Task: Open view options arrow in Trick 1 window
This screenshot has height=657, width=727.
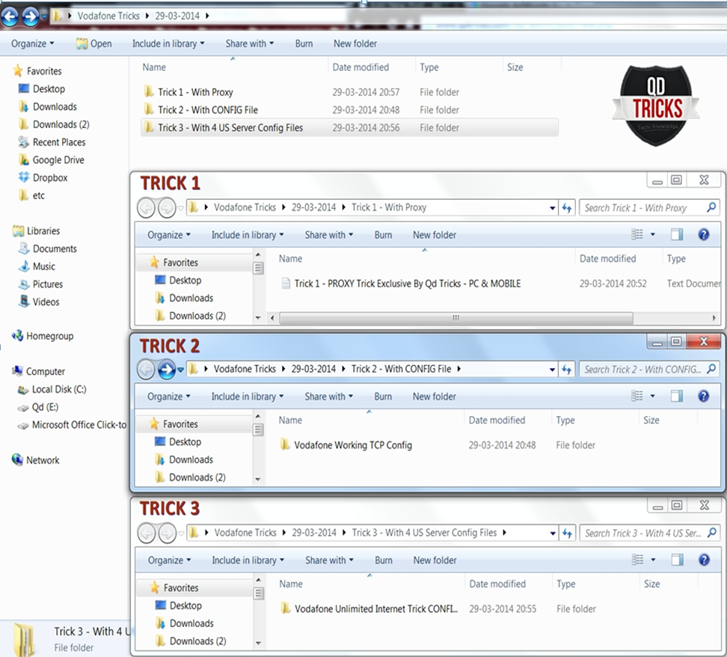Action: (x=653, y=235)
